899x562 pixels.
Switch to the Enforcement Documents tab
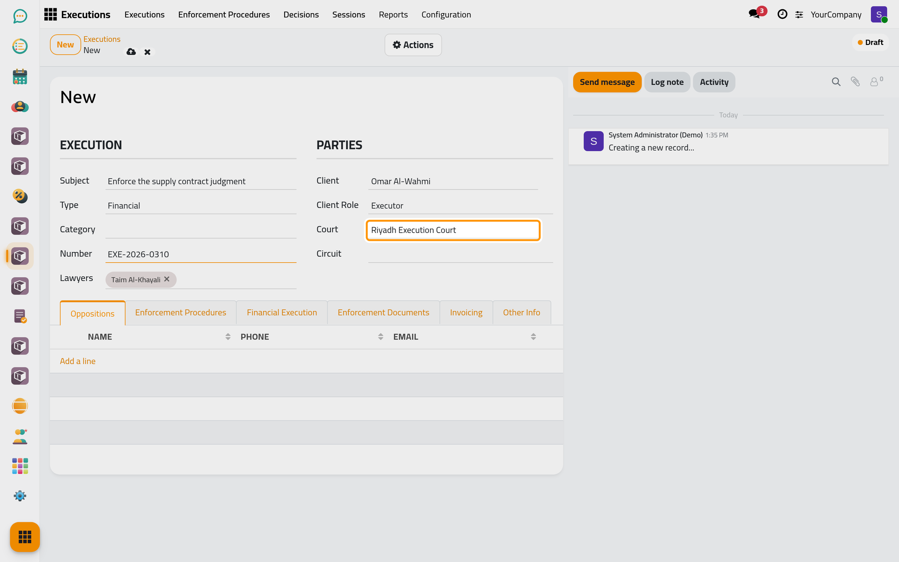point(383,312)
